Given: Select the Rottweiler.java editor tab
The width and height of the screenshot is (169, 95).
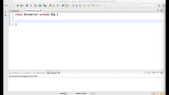Looking at the screenshot, I should point(33,11).
